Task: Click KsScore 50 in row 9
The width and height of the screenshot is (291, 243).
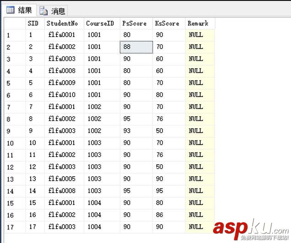Action: tap(169, 131)
